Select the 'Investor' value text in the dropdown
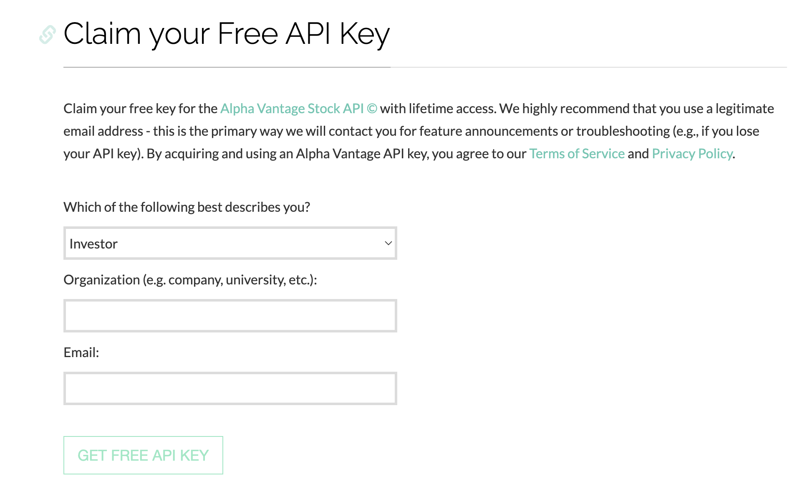The image size is (792, 492). tap(93, 244)
